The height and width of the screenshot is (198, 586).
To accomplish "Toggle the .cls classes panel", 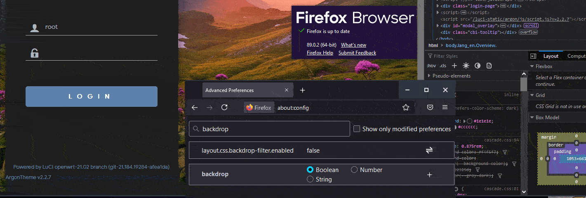I will click(443, 66).
